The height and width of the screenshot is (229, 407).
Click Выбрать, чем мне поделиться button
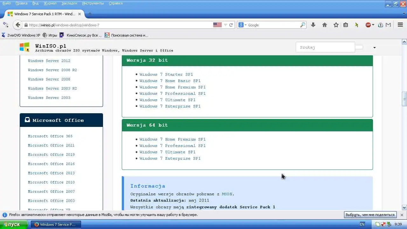tap(370, 215)
